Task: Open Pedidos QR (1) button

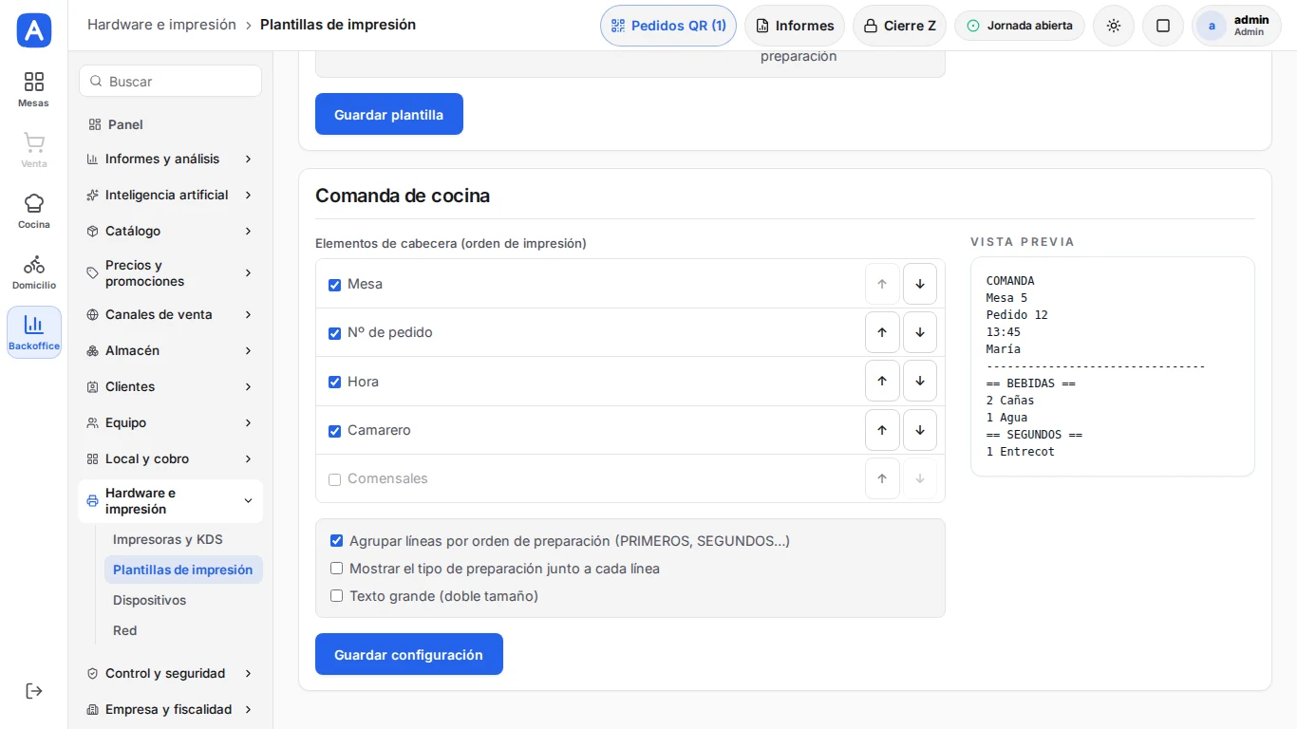Action: [x=668, y=26]
